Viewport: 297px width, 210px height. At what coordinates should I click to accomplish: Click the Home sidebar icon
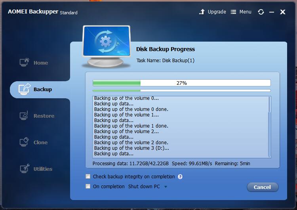point(24,62)
